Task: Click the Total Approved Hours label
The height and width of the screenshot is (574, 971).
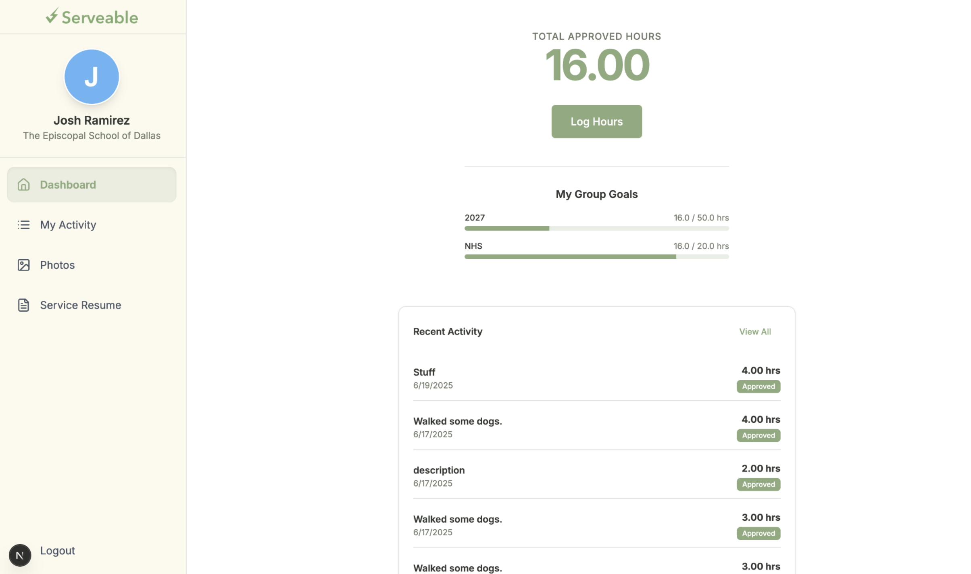Action: pos(596,36)
